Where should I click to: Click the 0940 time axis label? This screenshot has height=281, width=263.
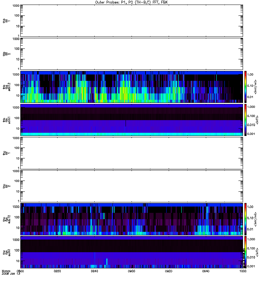click(206, 271)
